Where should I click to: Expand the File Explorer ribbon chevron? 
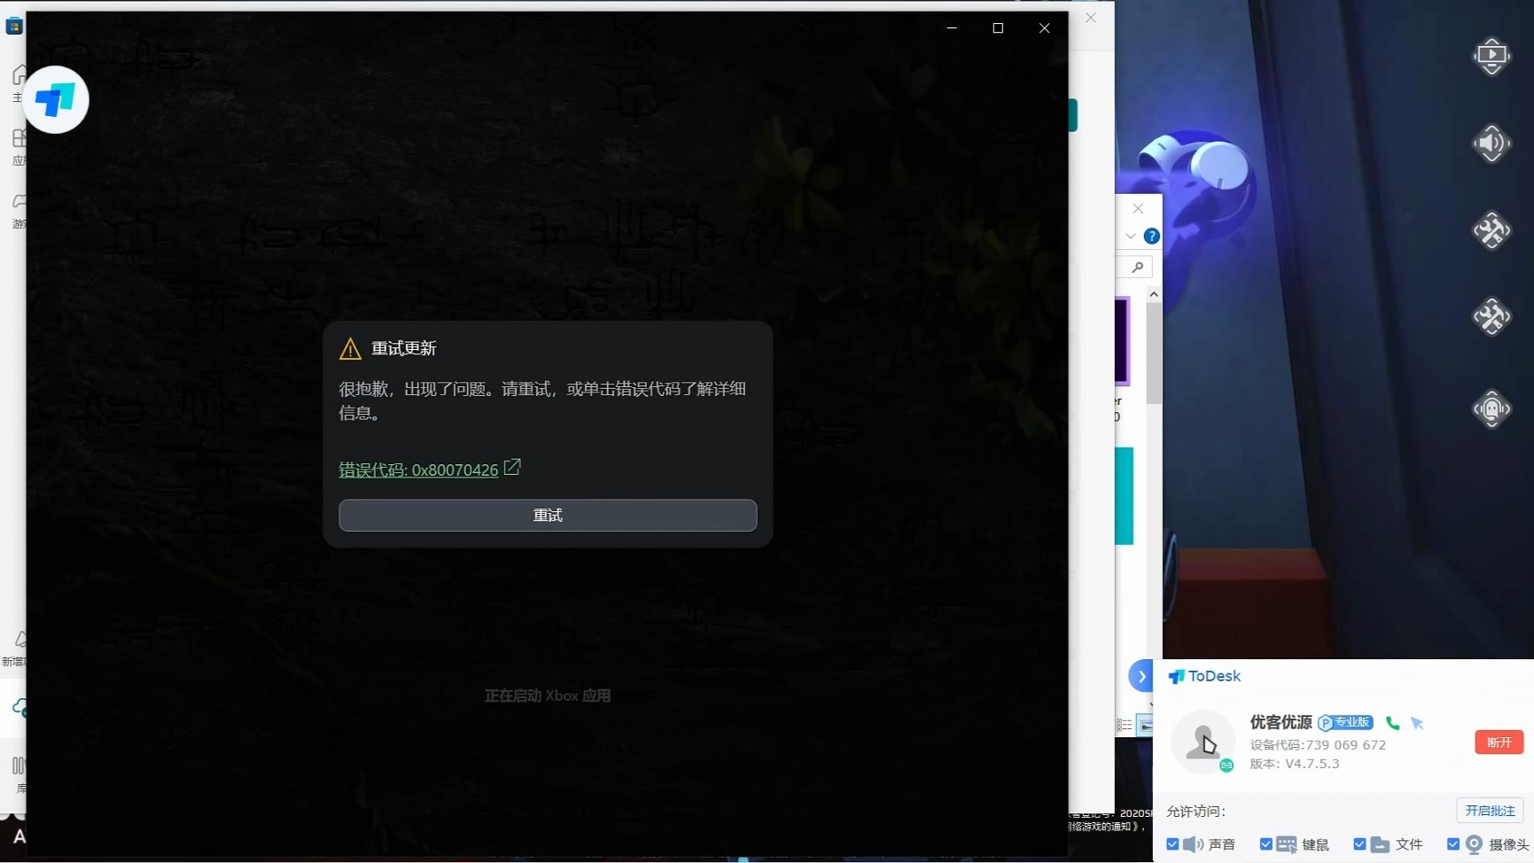coord(1130,236)
